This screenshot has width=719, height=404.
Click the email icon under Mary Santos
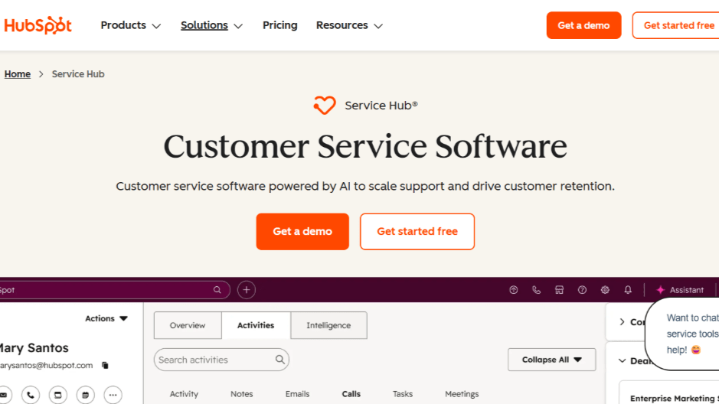coord(4,395)
